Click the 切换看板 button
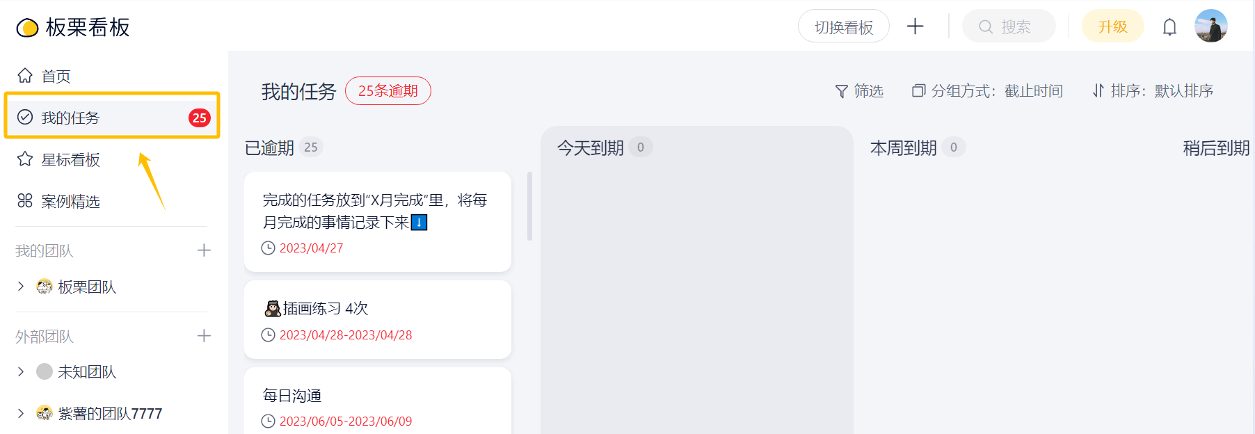Image resolution: width=1255 pixels, height=434 pixels. [x=843, y=26]
